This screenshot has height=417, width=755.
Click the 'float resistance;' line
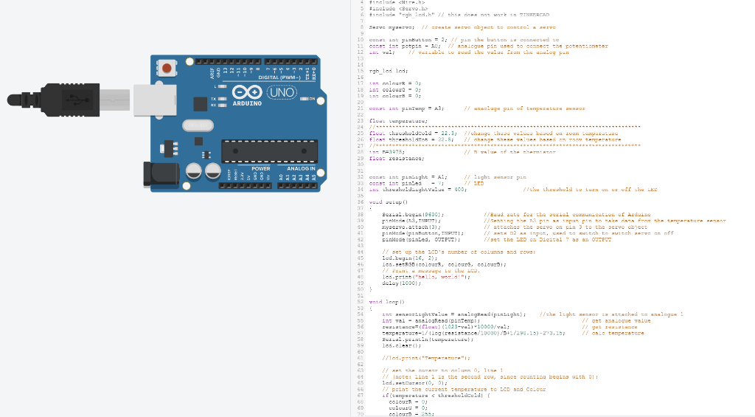396,158
